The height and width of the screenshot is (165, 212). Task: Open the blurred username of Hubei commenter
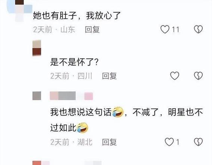coord(71,96)
